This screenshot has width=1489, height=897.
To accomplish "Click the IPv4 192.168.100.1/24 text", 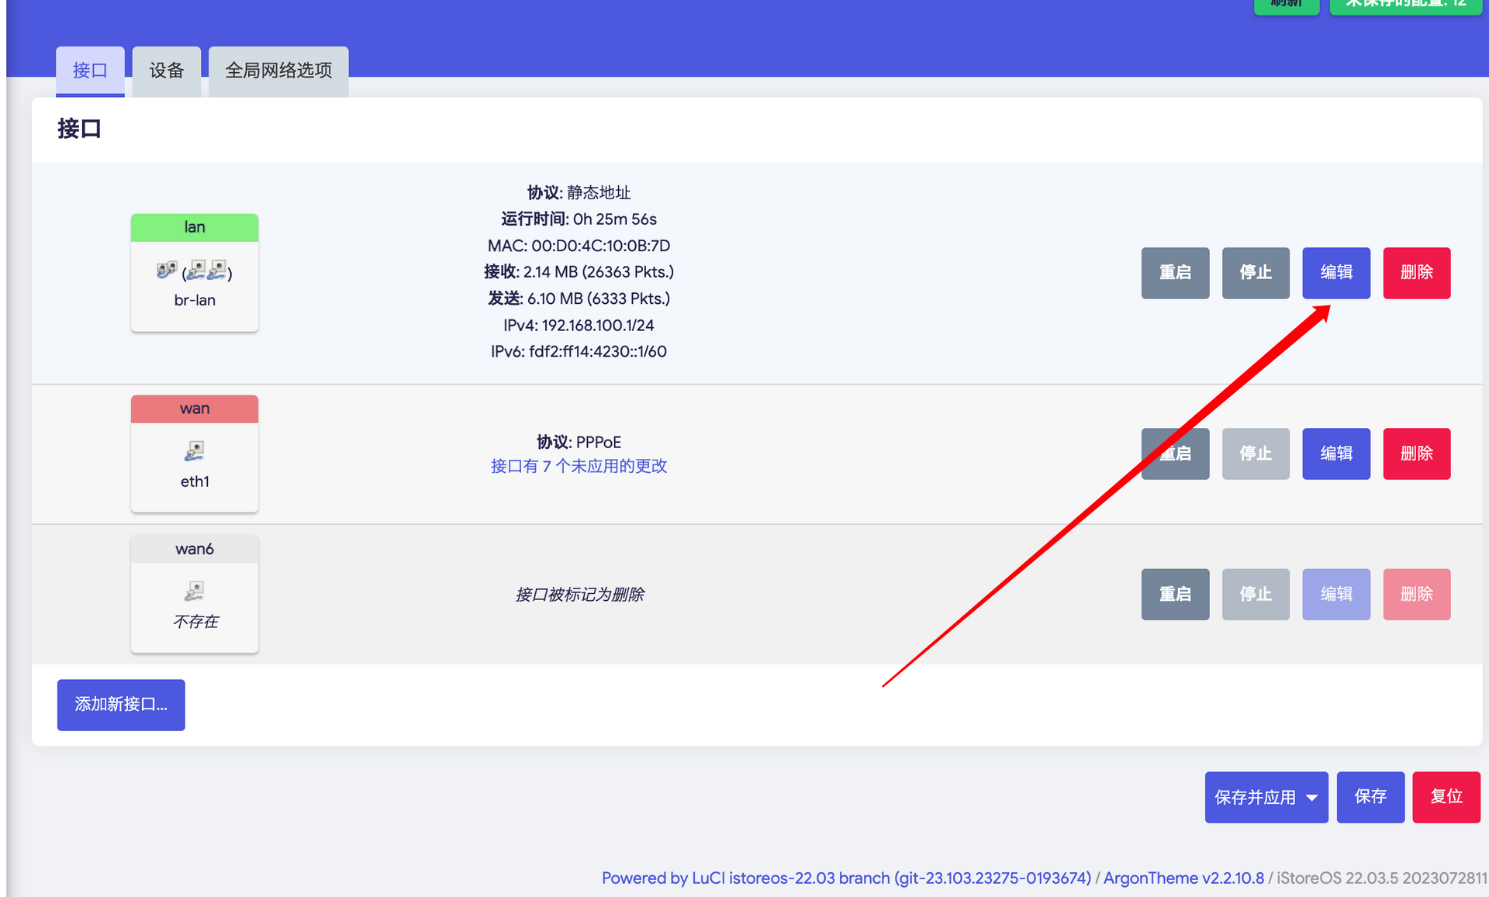I will click(x=579, y=325).
